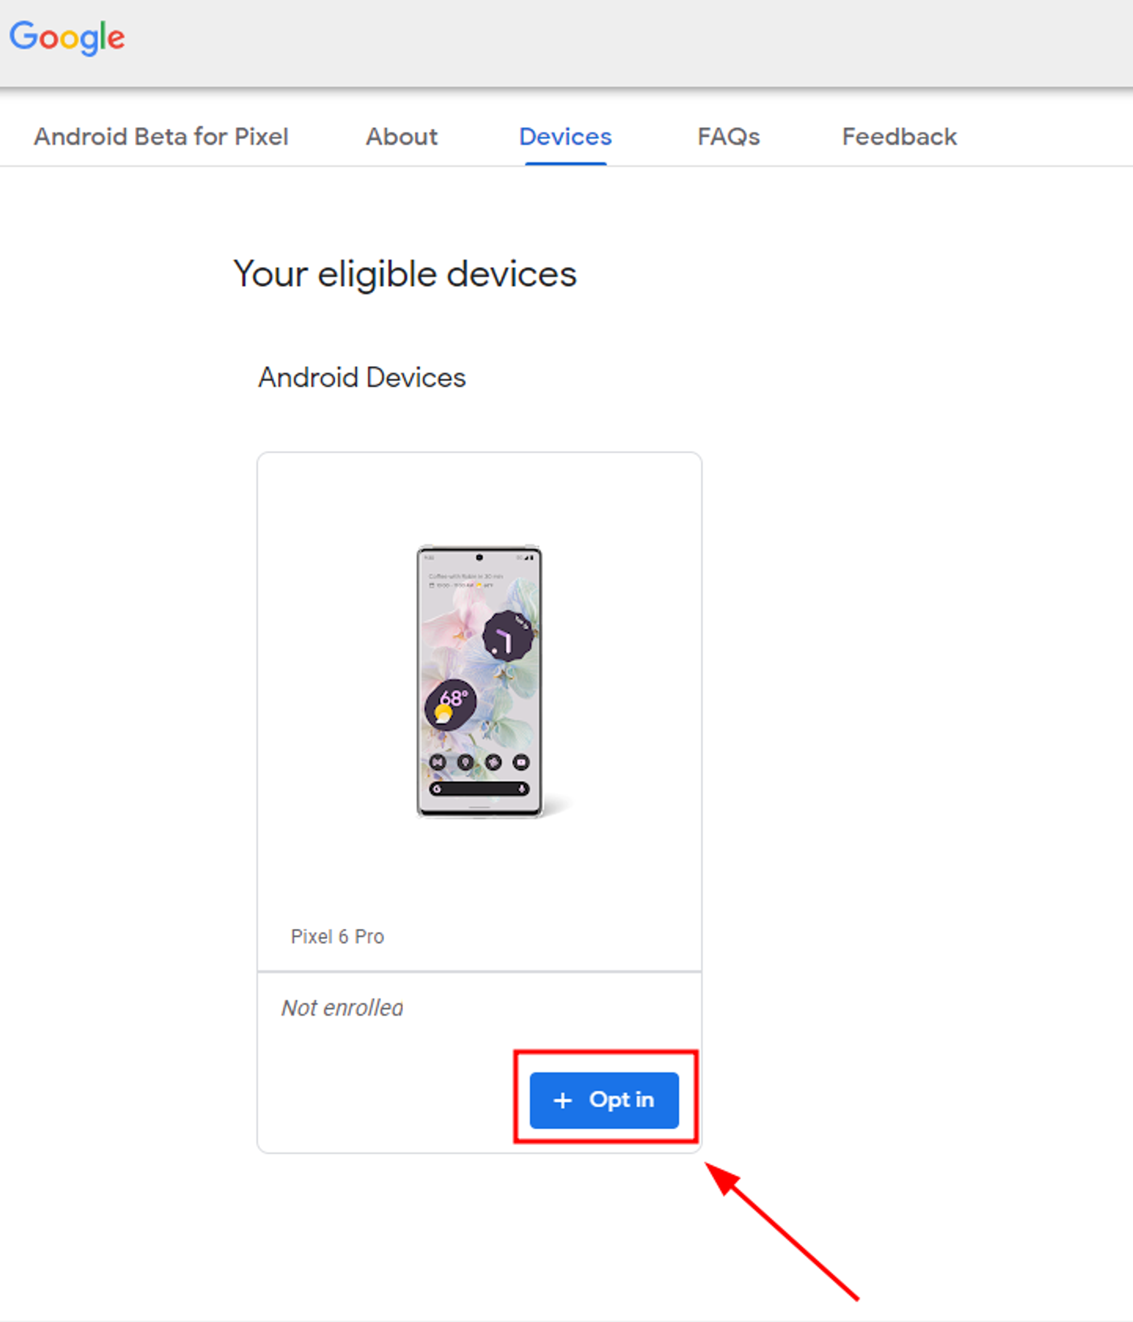The width and height of the screenshot is (1133, 1322).
Task: Click the plus icon on Opt in
Action: pos(563,1100)
